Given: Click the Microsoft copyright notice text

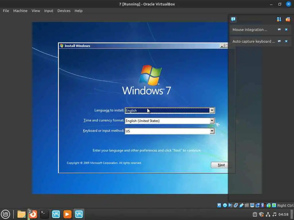Looking at the screenshot, I should (x=104, y=163).
